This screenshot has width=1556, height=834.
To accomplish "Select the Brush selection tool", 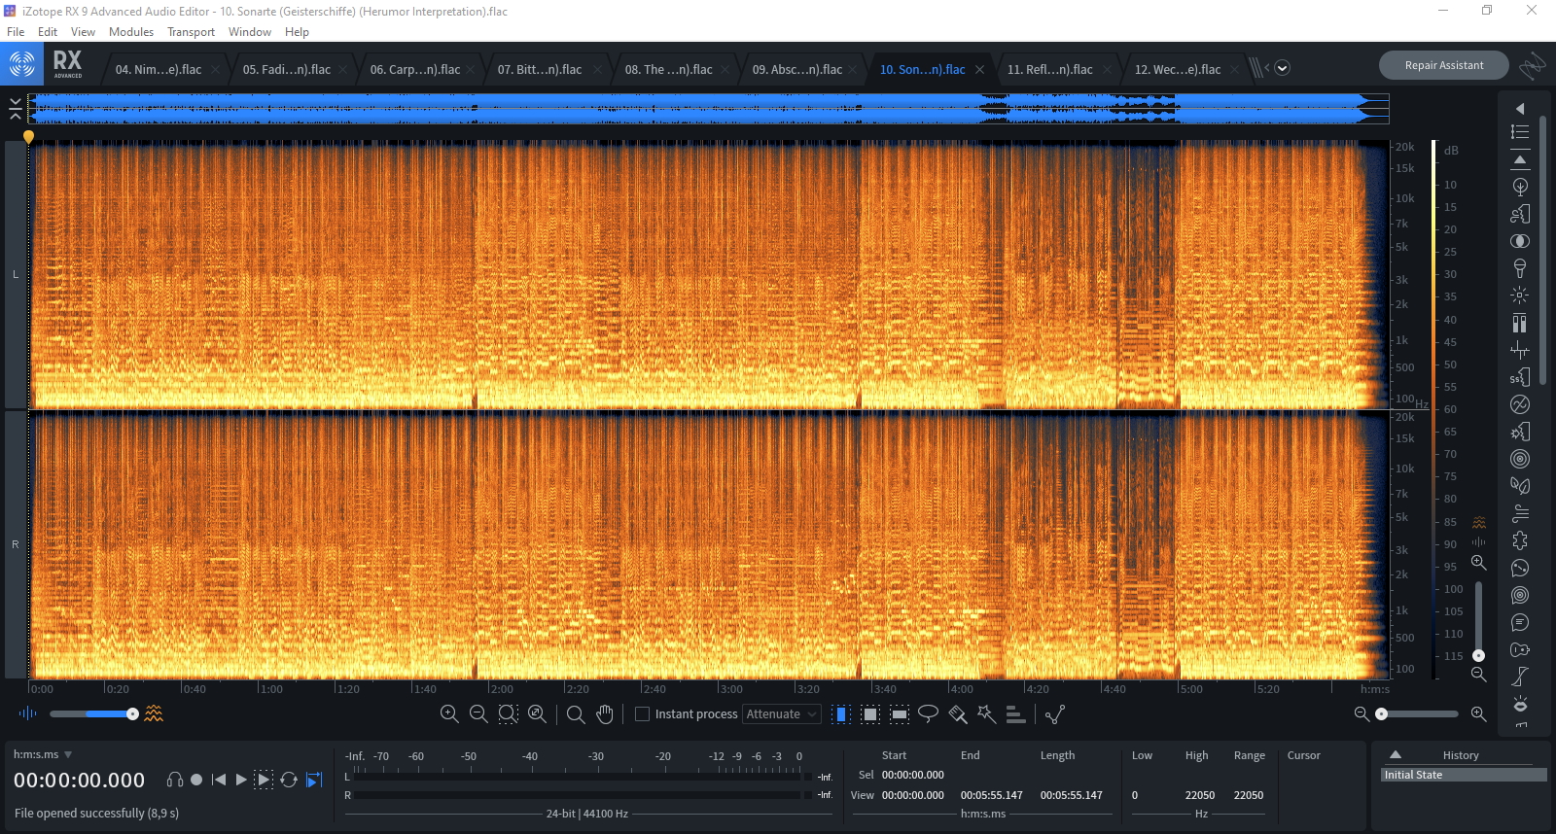I will point(957,714).
